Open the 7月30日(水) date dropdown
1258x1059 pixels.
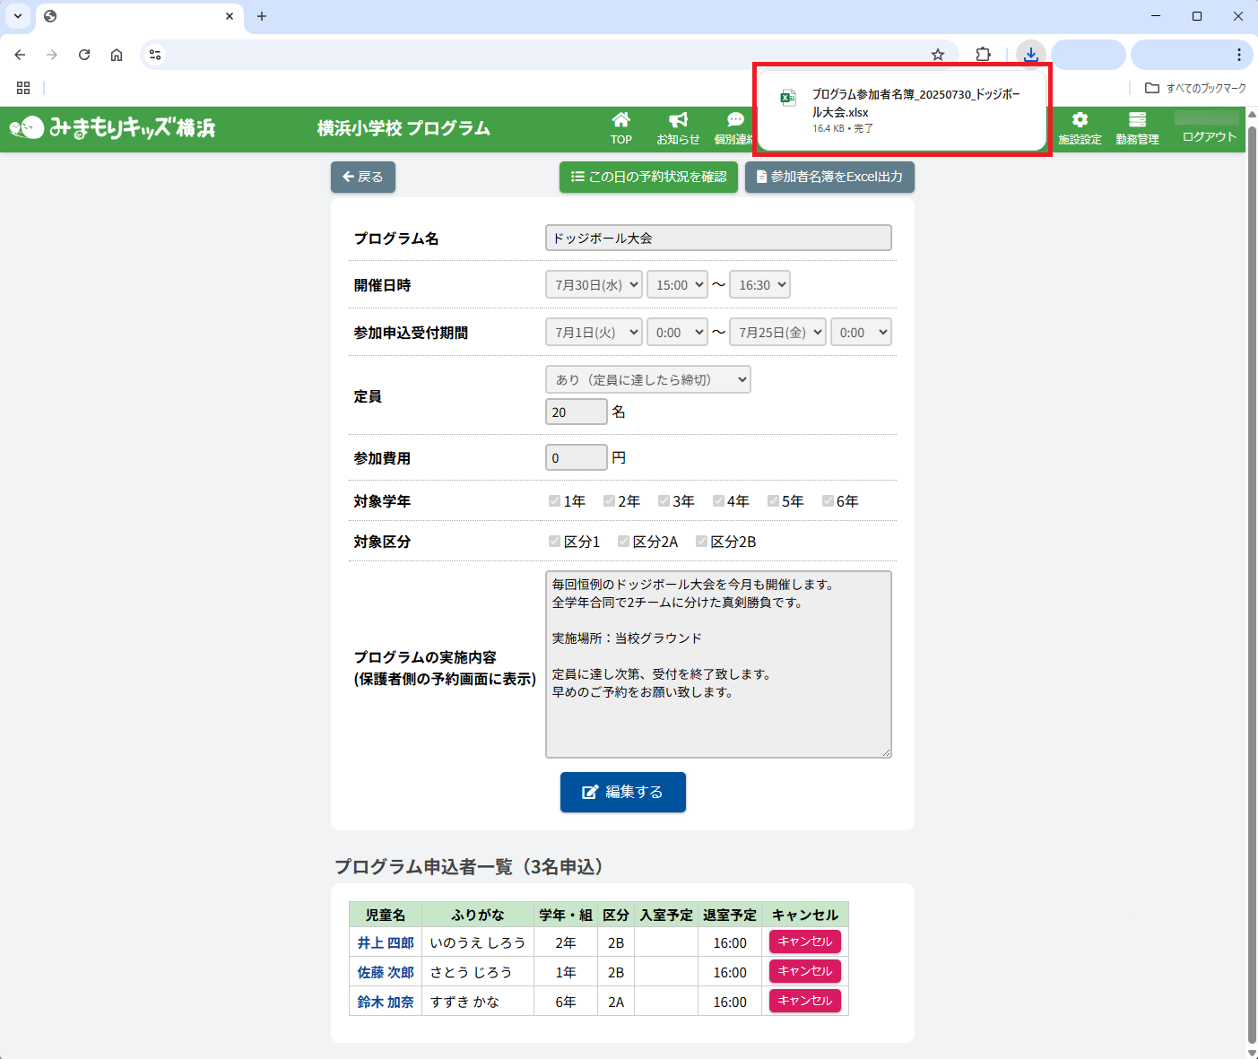coord(594,285)
